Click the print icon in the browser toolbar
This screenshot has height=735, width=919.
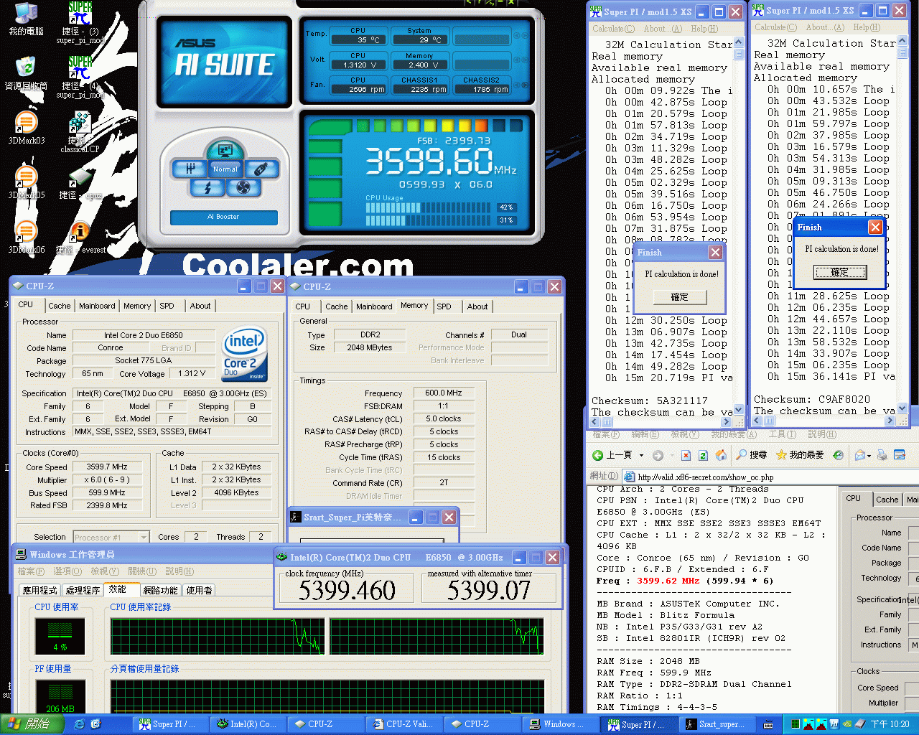click(x=882, y=455)
